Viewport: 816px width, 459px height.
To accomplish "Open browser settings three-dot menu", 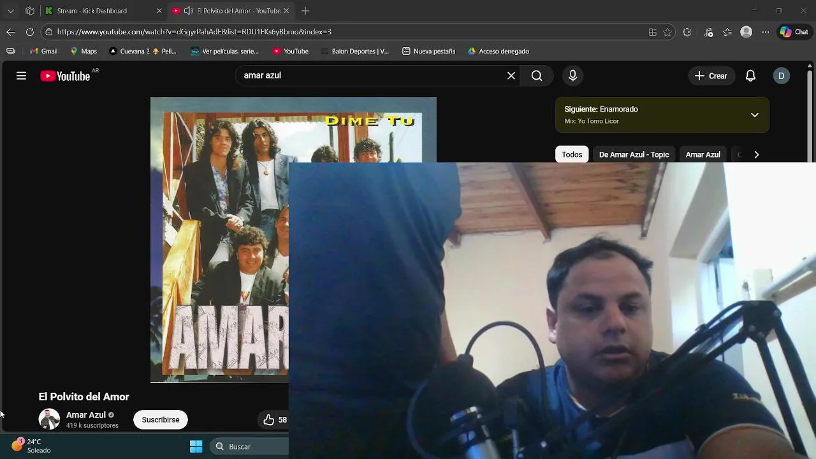I will tap(766, 32).
